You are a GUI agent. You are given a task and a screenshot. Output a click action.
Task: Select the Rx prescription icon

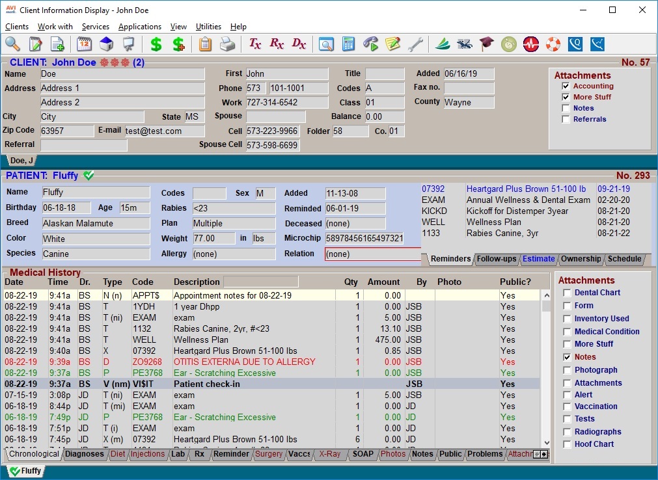[x=276, y=44]
